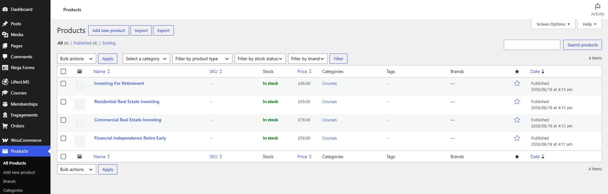Viewport: 608px width, 194px height.
Task: Open All Products submenu item
Action: [x=14, y=163]
